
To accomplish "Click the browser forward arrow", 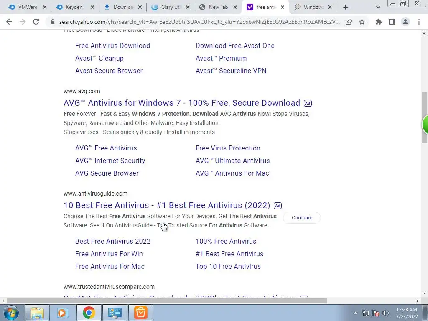I will (x=23, y=22).
